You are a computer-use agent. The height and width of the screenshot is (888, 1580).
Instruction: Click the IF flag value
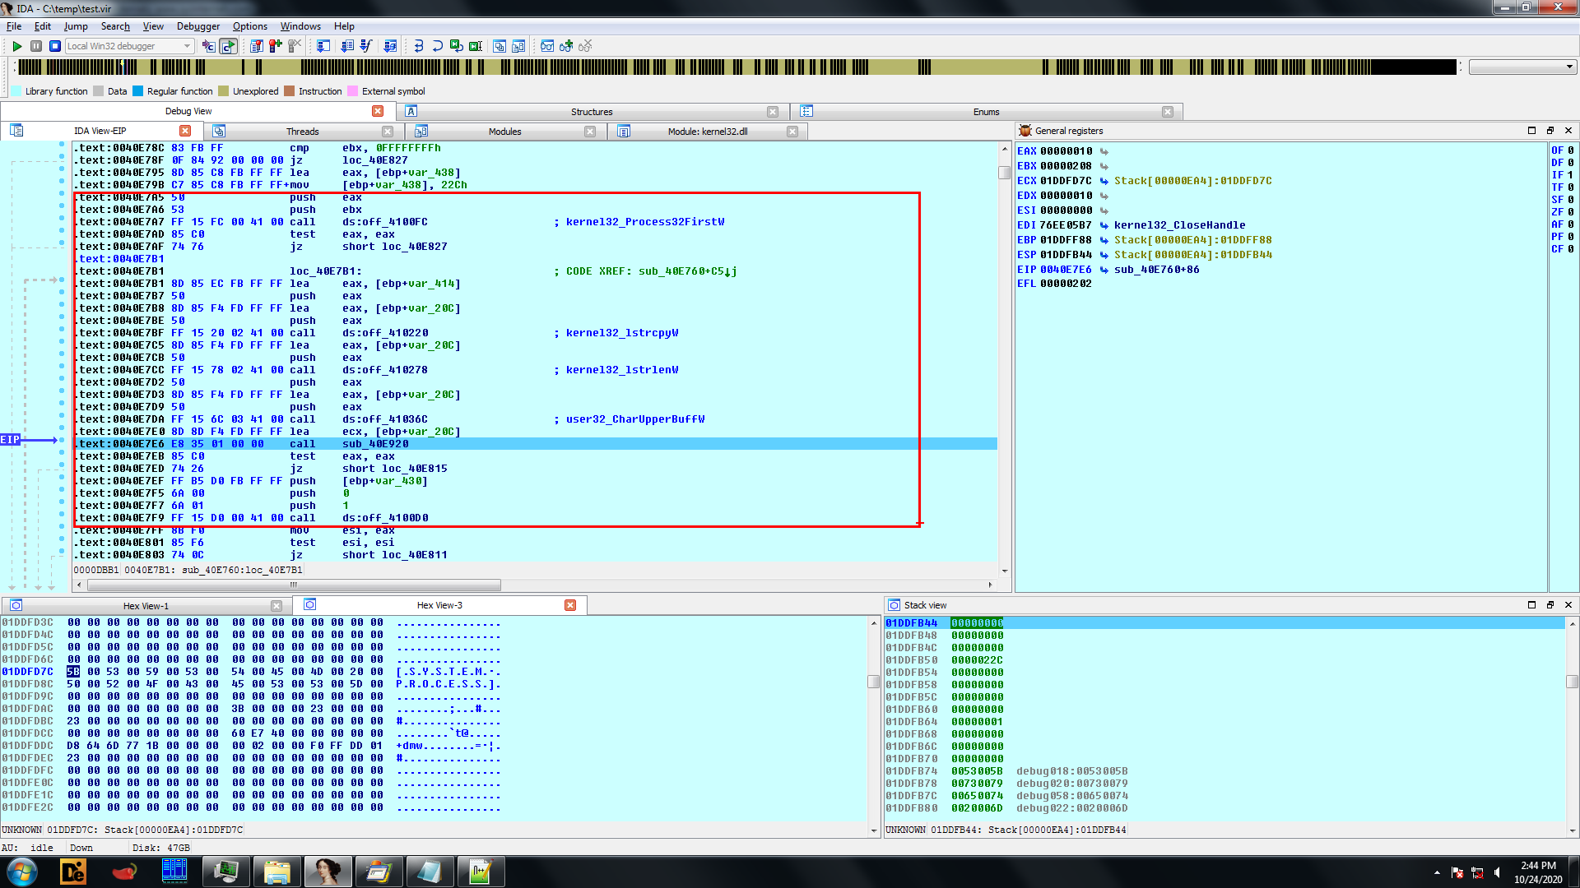pyautogui.click(x=1570, y=175)
